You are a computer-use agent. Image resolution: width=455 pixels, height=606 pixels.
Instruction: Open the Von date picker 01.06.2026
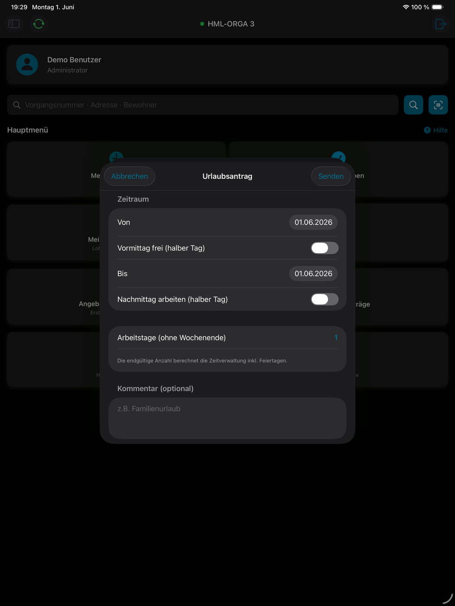313,222
